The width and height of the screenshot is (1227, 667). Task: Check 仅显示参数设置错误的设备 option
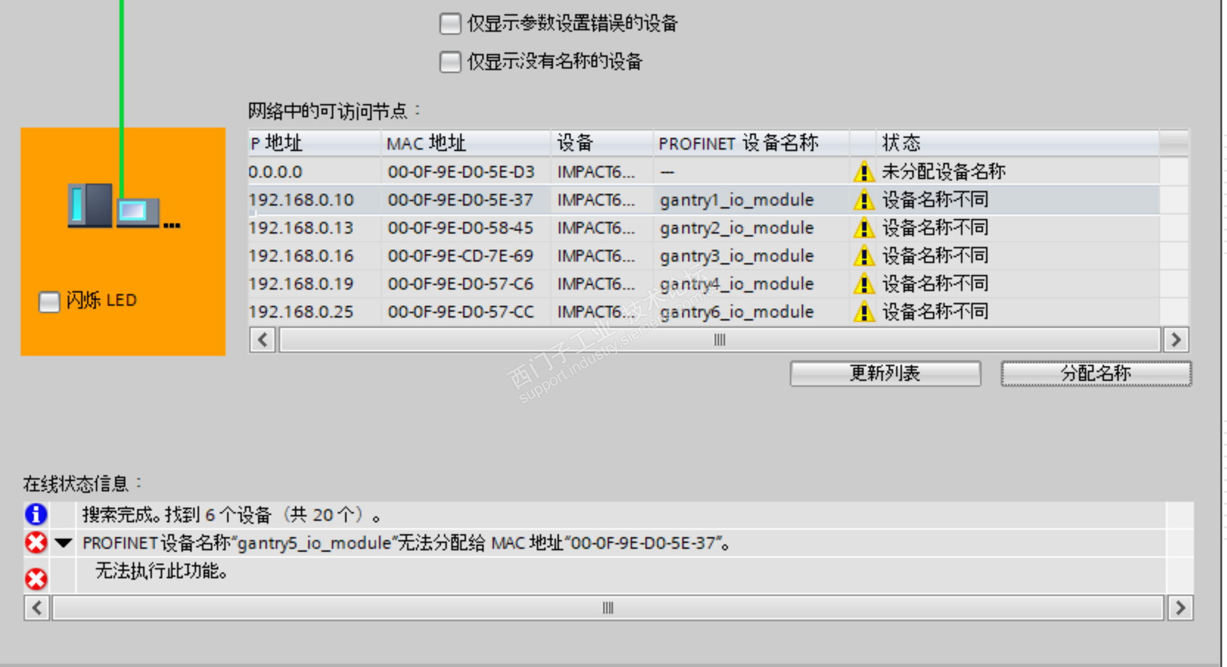[x=450, y=24]
